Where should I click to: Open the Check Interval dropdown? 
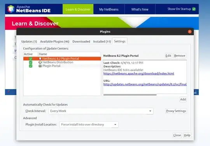coord(101,111)
